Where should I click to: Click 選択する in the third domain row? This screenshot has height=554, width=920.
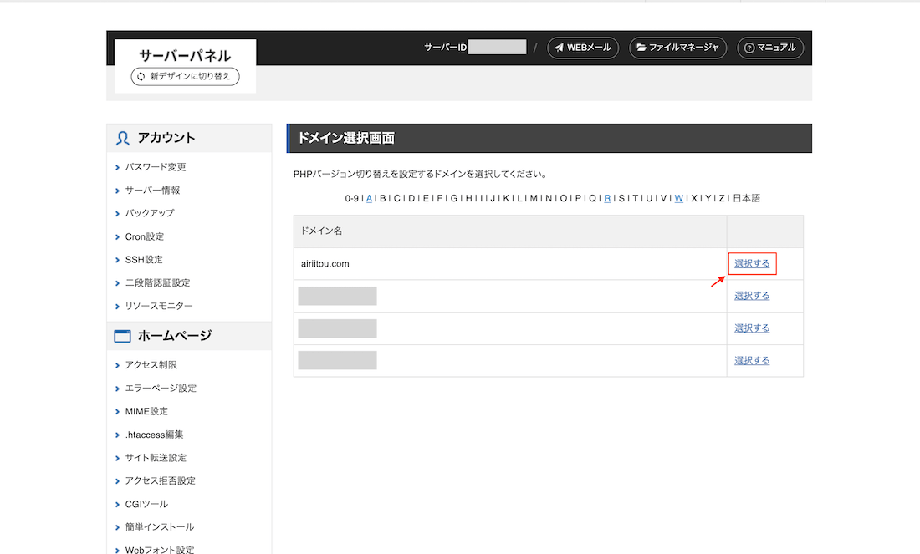point(752,328)
